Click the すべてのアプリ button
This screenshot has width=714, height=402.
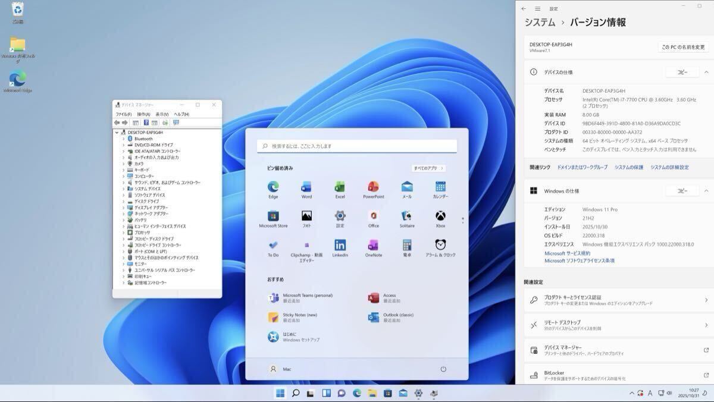(428, 168)
